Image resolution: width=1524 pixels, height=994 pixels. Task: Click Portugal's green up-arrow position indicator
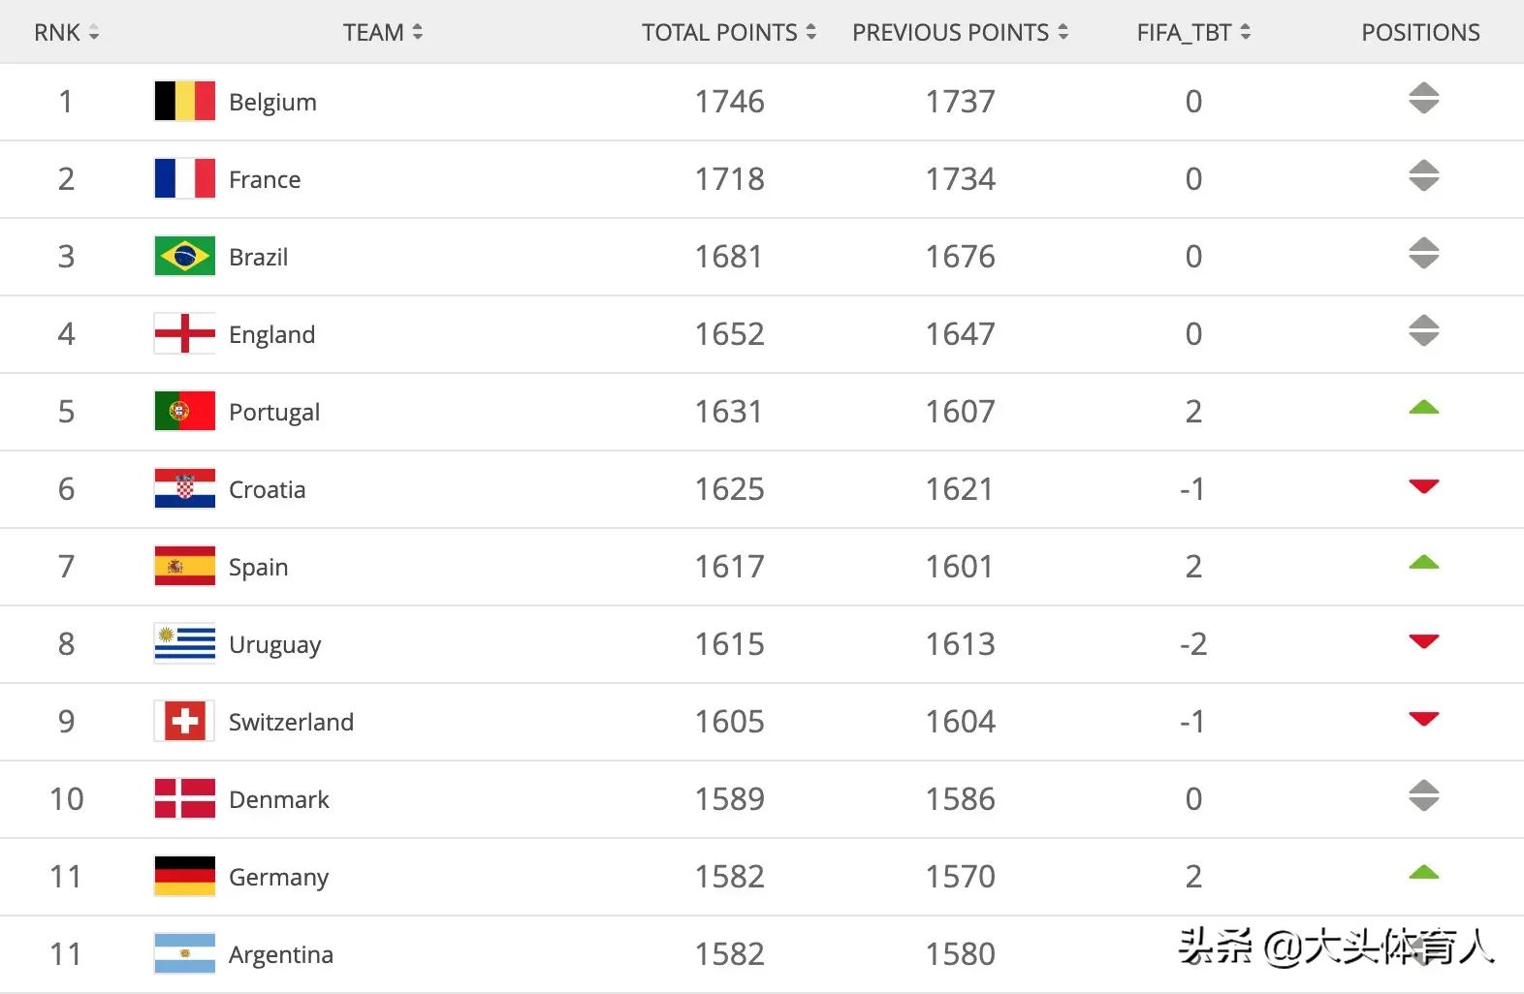1423,408
